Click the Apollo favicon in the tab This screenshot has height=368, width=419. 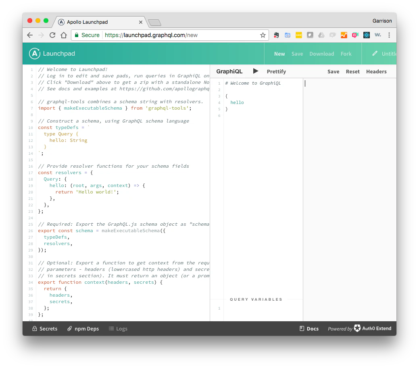(x=61, y=22)
